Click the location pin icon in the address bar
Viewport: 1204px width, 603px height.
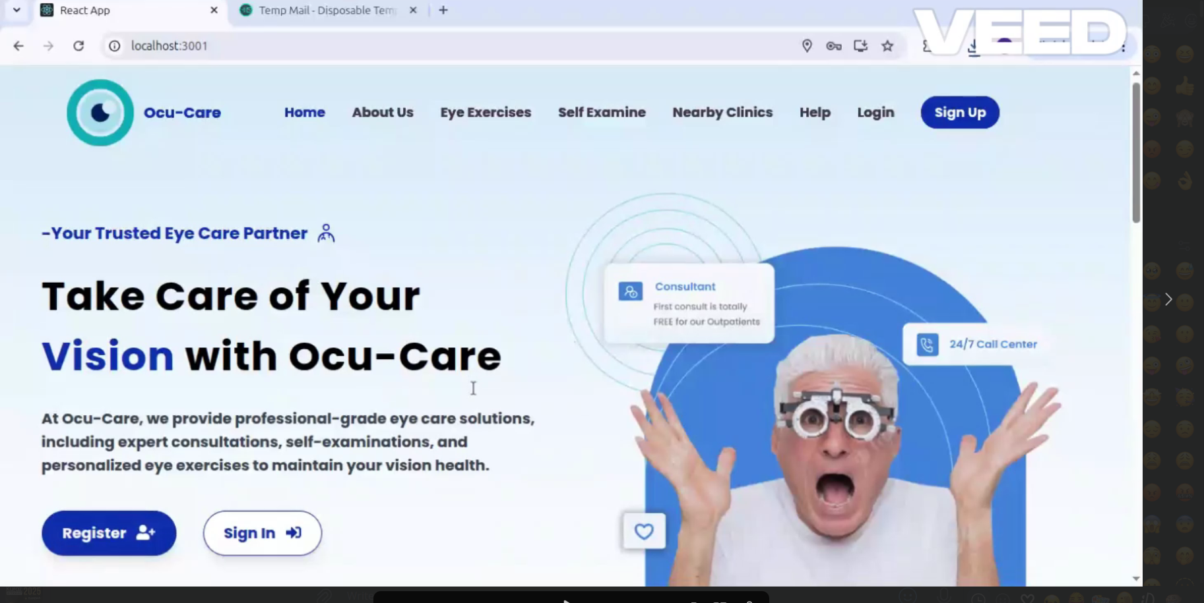806,45
